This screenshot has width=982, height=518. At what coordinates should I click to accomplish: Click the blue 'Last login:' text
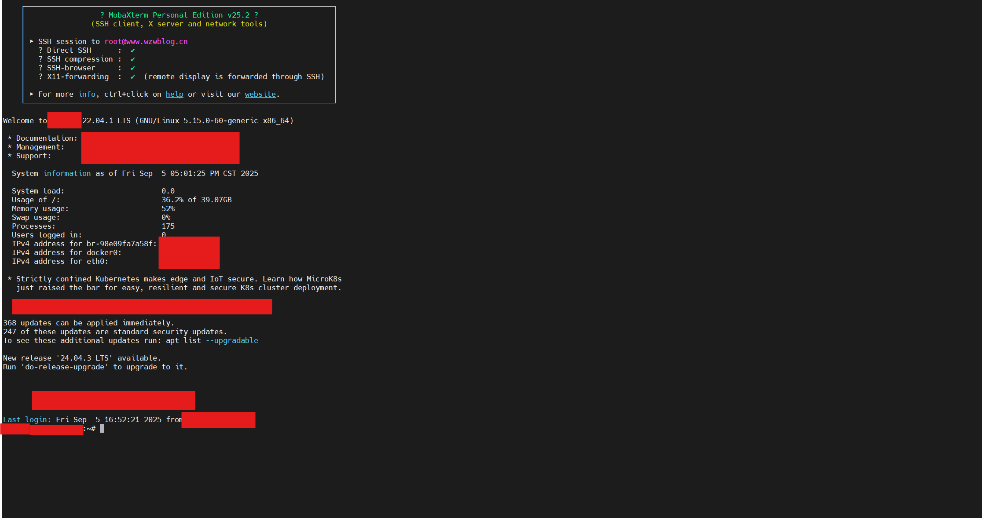27,420
